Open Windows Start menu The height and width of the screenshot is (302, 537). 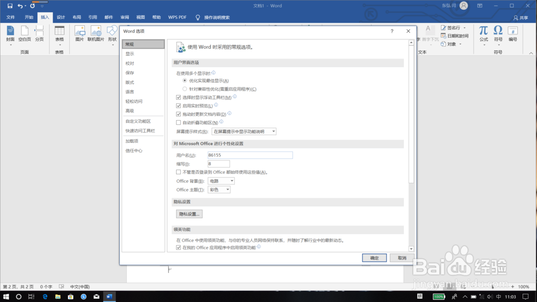coord(6,297)
